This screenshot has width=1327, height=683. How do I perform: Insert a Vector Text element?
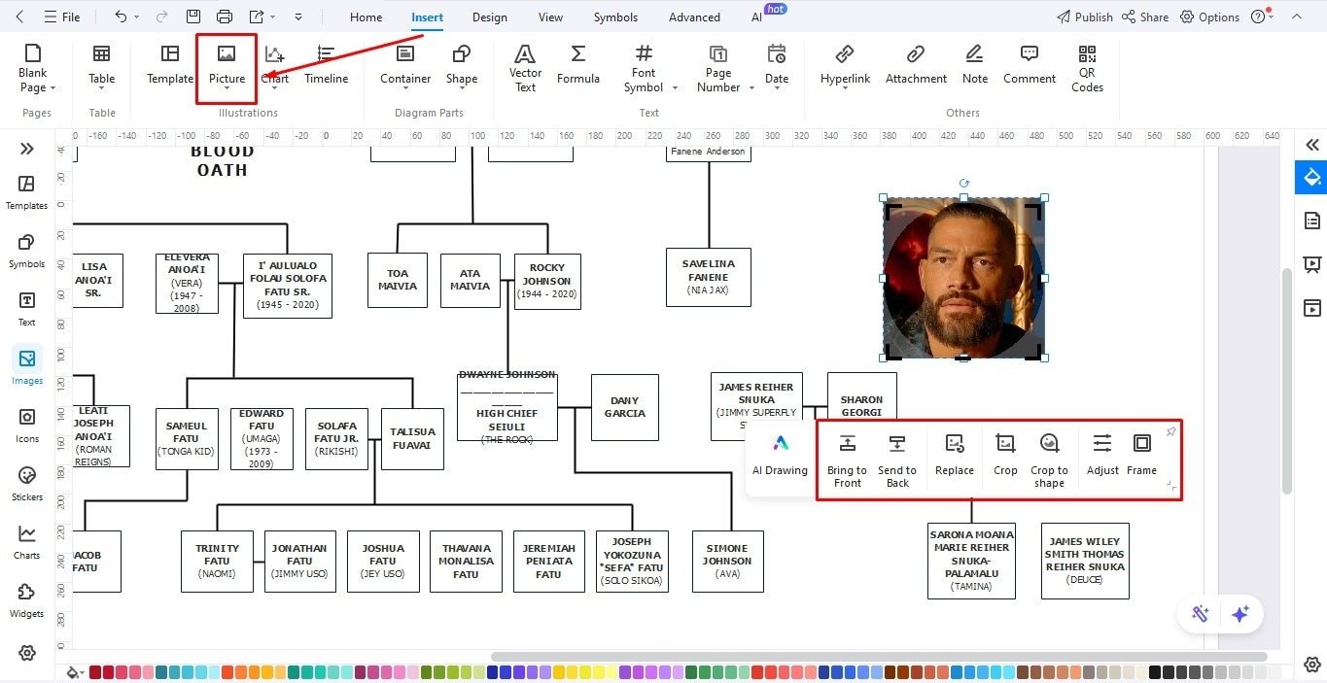tap(524, 67)
